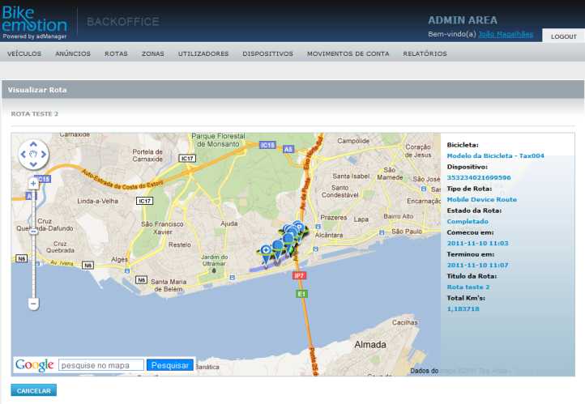
Task: Click the train station icon near Alcântara
Action: pyautogui.click(x=318, y=226)
